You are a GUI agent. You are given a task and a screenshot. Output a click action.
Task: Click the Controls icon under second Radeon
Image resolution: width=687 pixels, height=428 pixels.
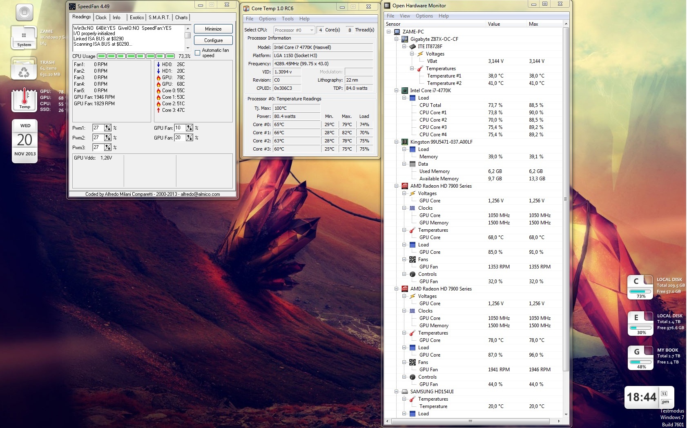click(413, 377)
